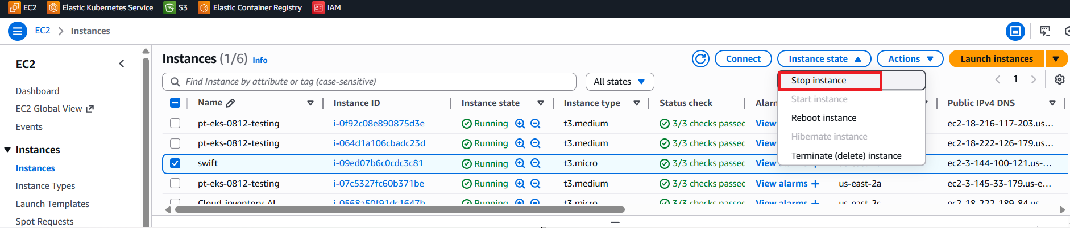Uncheck the swift instance checkbox
The image size is (1070, 228).
(175, 163)
